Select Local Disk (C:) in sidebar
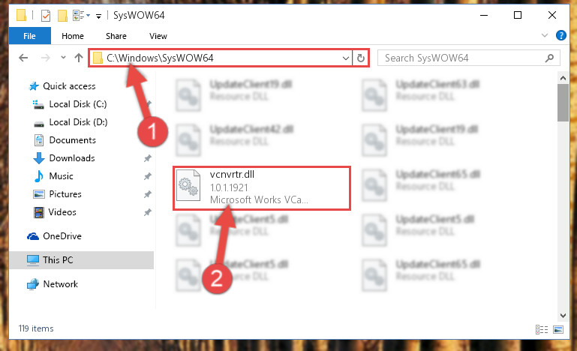Screen dimensions: 577x351 [77, 104]
